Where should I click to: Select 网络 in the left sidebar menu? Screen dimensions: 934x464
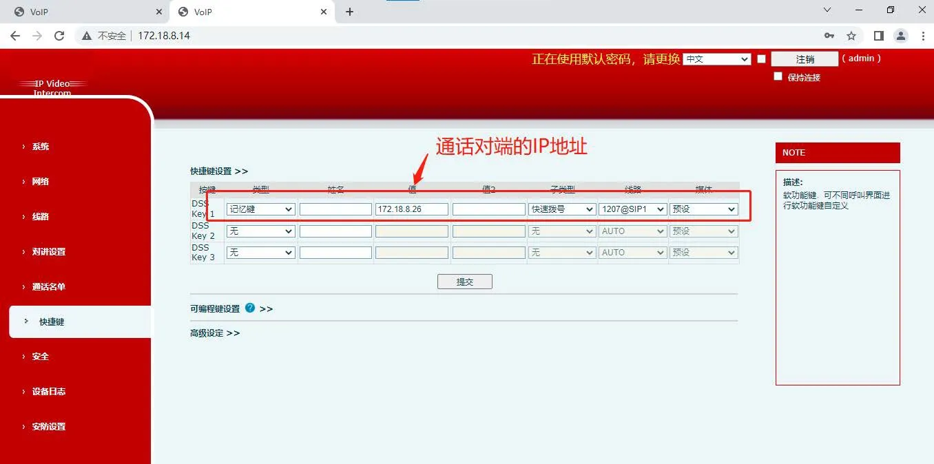tap(40, 181)
